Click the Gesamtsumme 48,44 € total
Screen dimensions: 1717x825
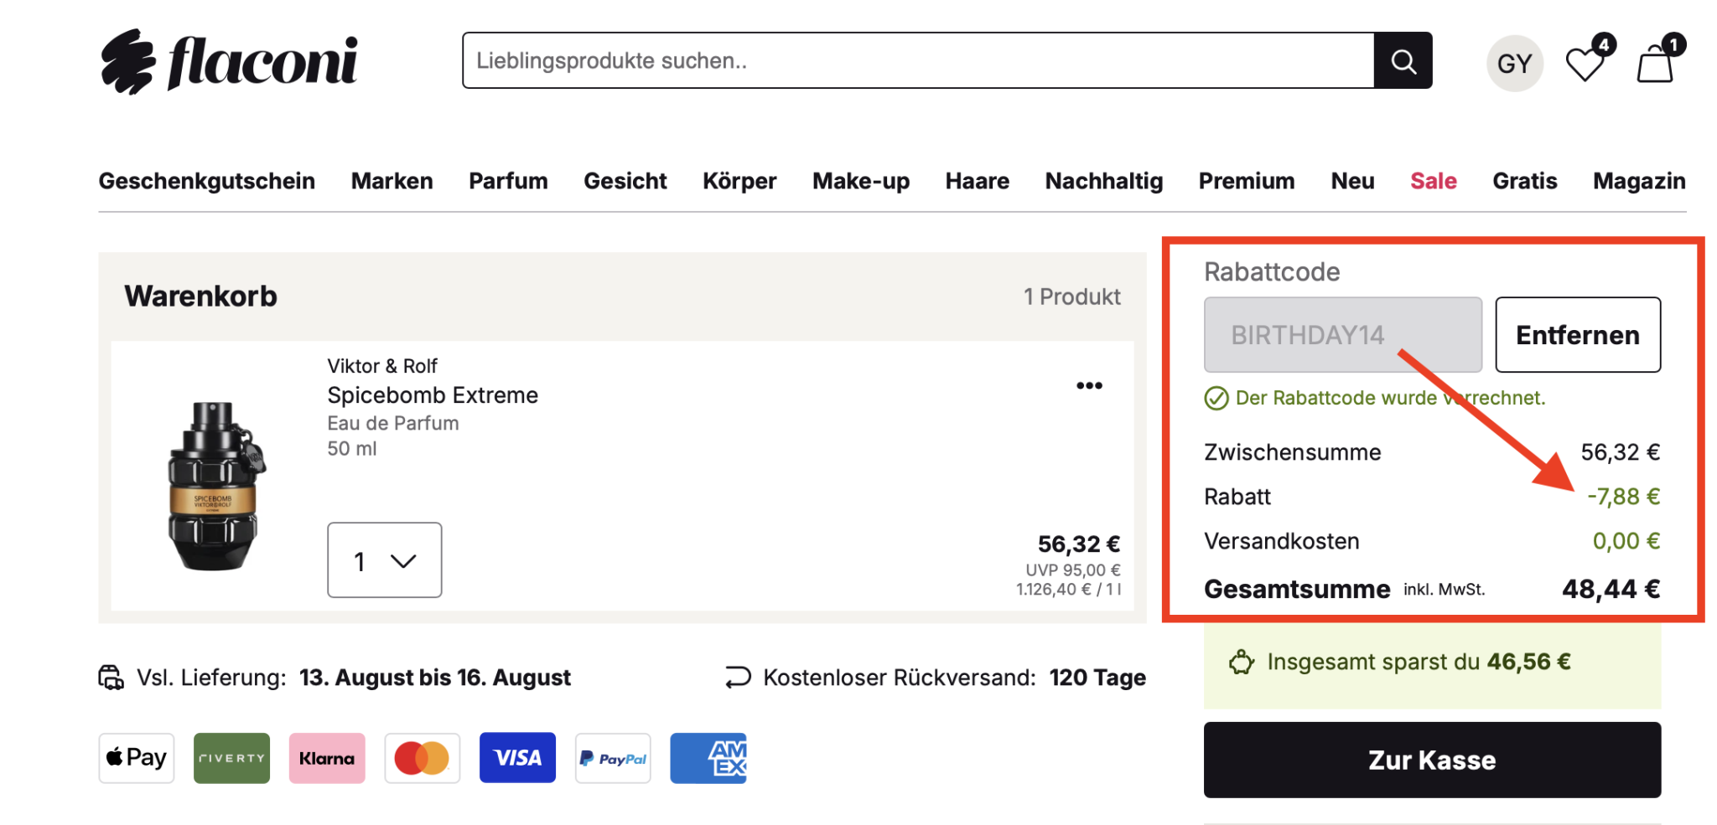1611,589
